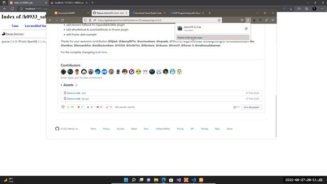Open the add reaction smiley picker
This screenshot has width=327, height=184.
pos(63,107)
